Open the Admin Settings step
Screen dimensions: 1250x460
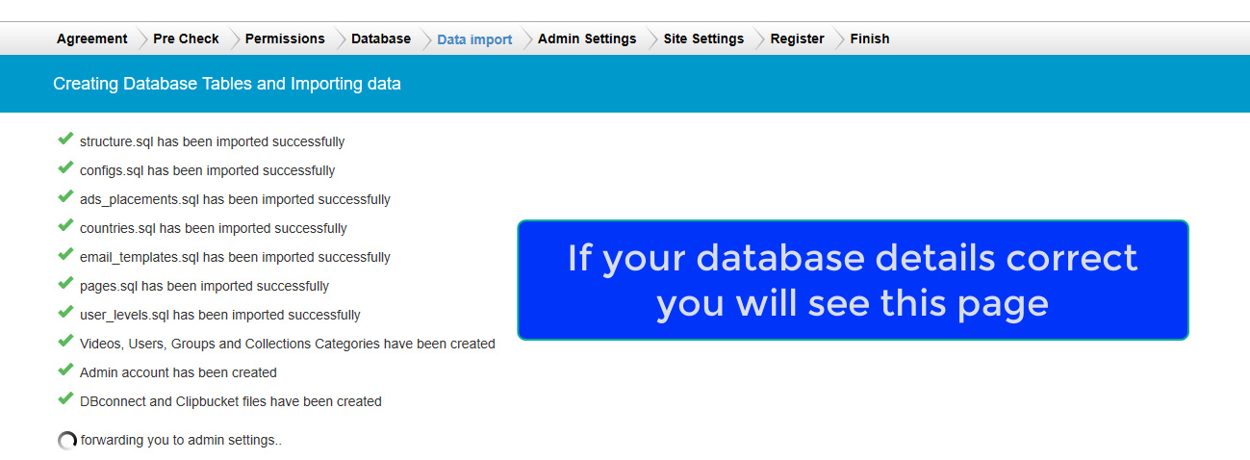587,38
